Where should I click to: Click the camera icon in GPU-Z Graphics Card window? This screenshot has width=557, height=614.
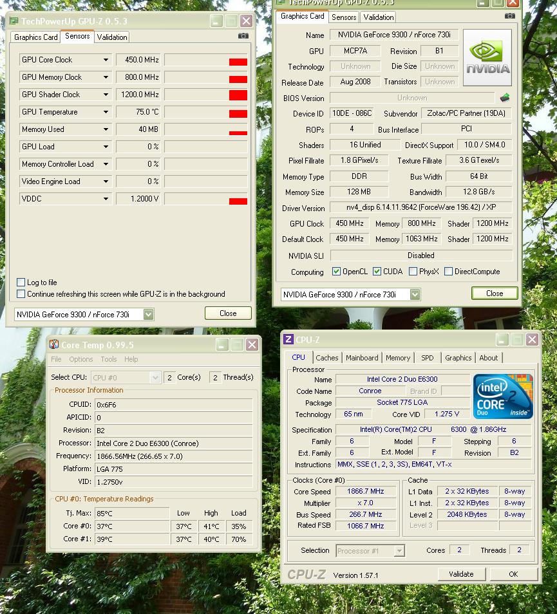(x=509, y=15)
